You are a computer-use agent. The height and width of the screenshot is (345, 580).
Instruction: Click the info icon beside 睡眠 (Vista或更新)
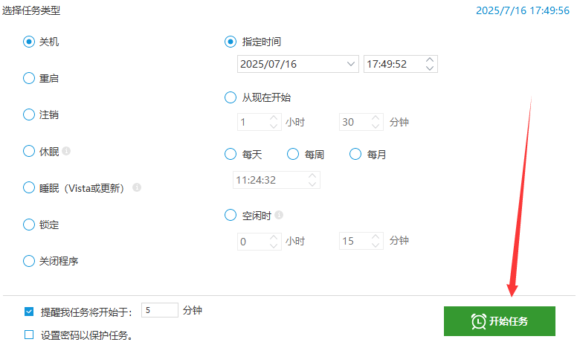coord(137,187)
